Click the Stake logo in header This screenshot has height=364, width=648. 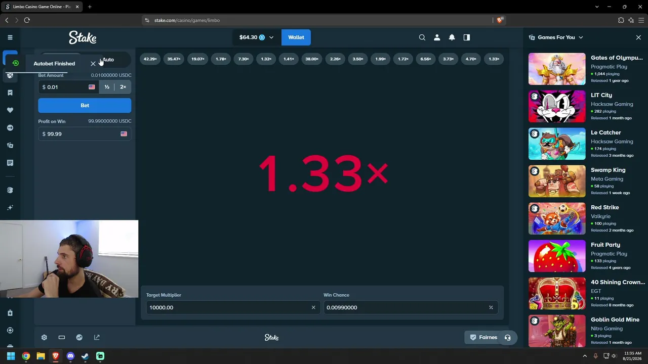[x=83, y=37]
